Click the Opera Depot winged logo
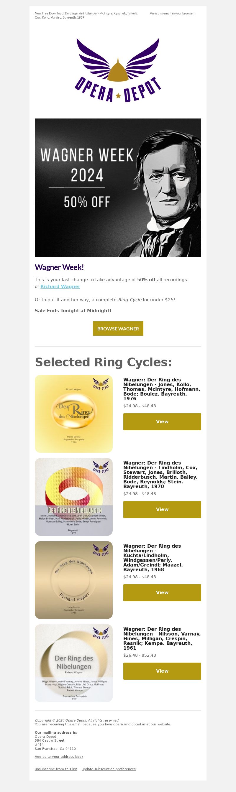The height and width of the screenshot is (792, 236). [118, 70]
